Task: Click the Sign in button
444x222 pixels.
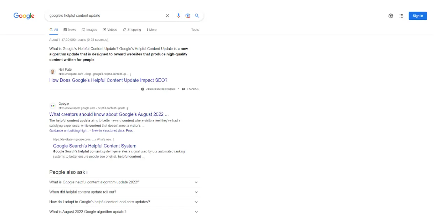Action: pos(417,16)
